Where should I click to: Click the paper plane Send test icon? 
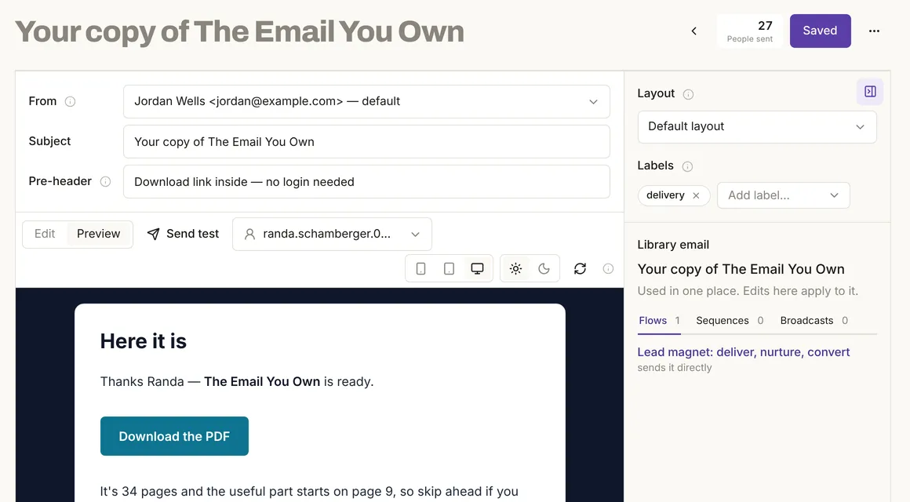click(153, 234)
